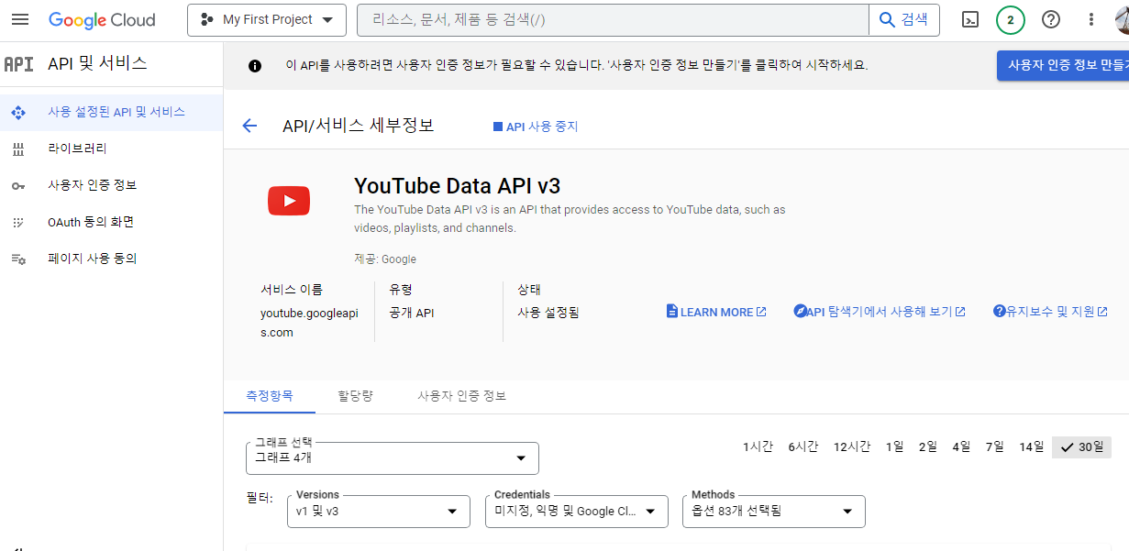Click the YouTube play logo
The width and height of the screenshot is (1129, 551).
[x=289, y=201]
